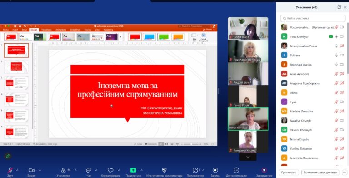The height and width of the screenshot is (178, 349).
Task: Start recording with Запись icon
Action: 215,170
